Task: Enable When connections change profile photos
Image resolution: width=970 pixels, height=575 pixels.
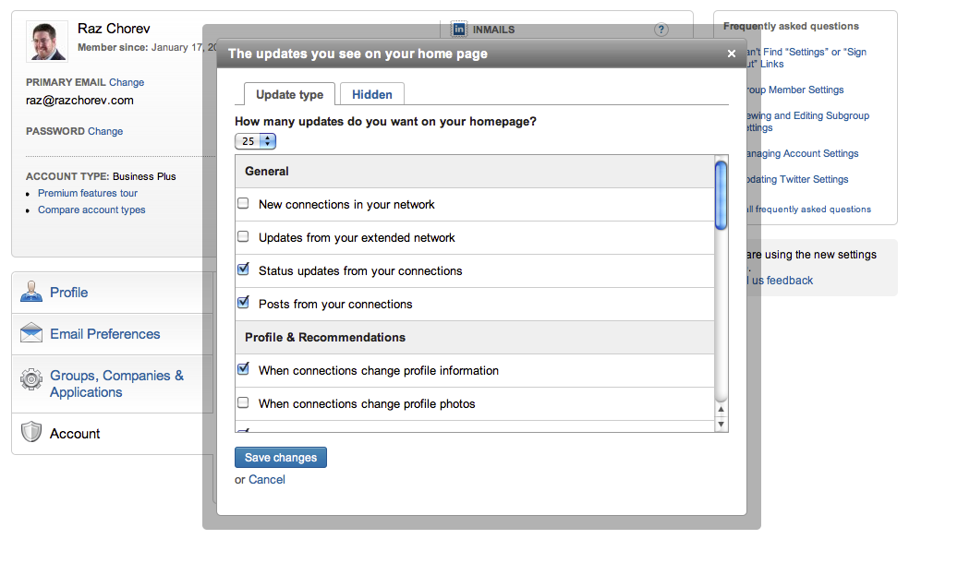Action: click(x=244, y=403)
